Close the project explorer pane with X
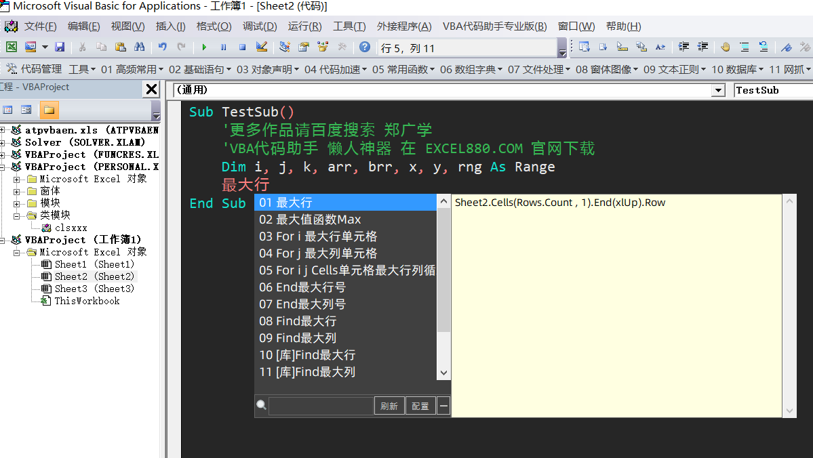Image resolution: width=813 pixels, height=458 pixels. pos(151,89)
